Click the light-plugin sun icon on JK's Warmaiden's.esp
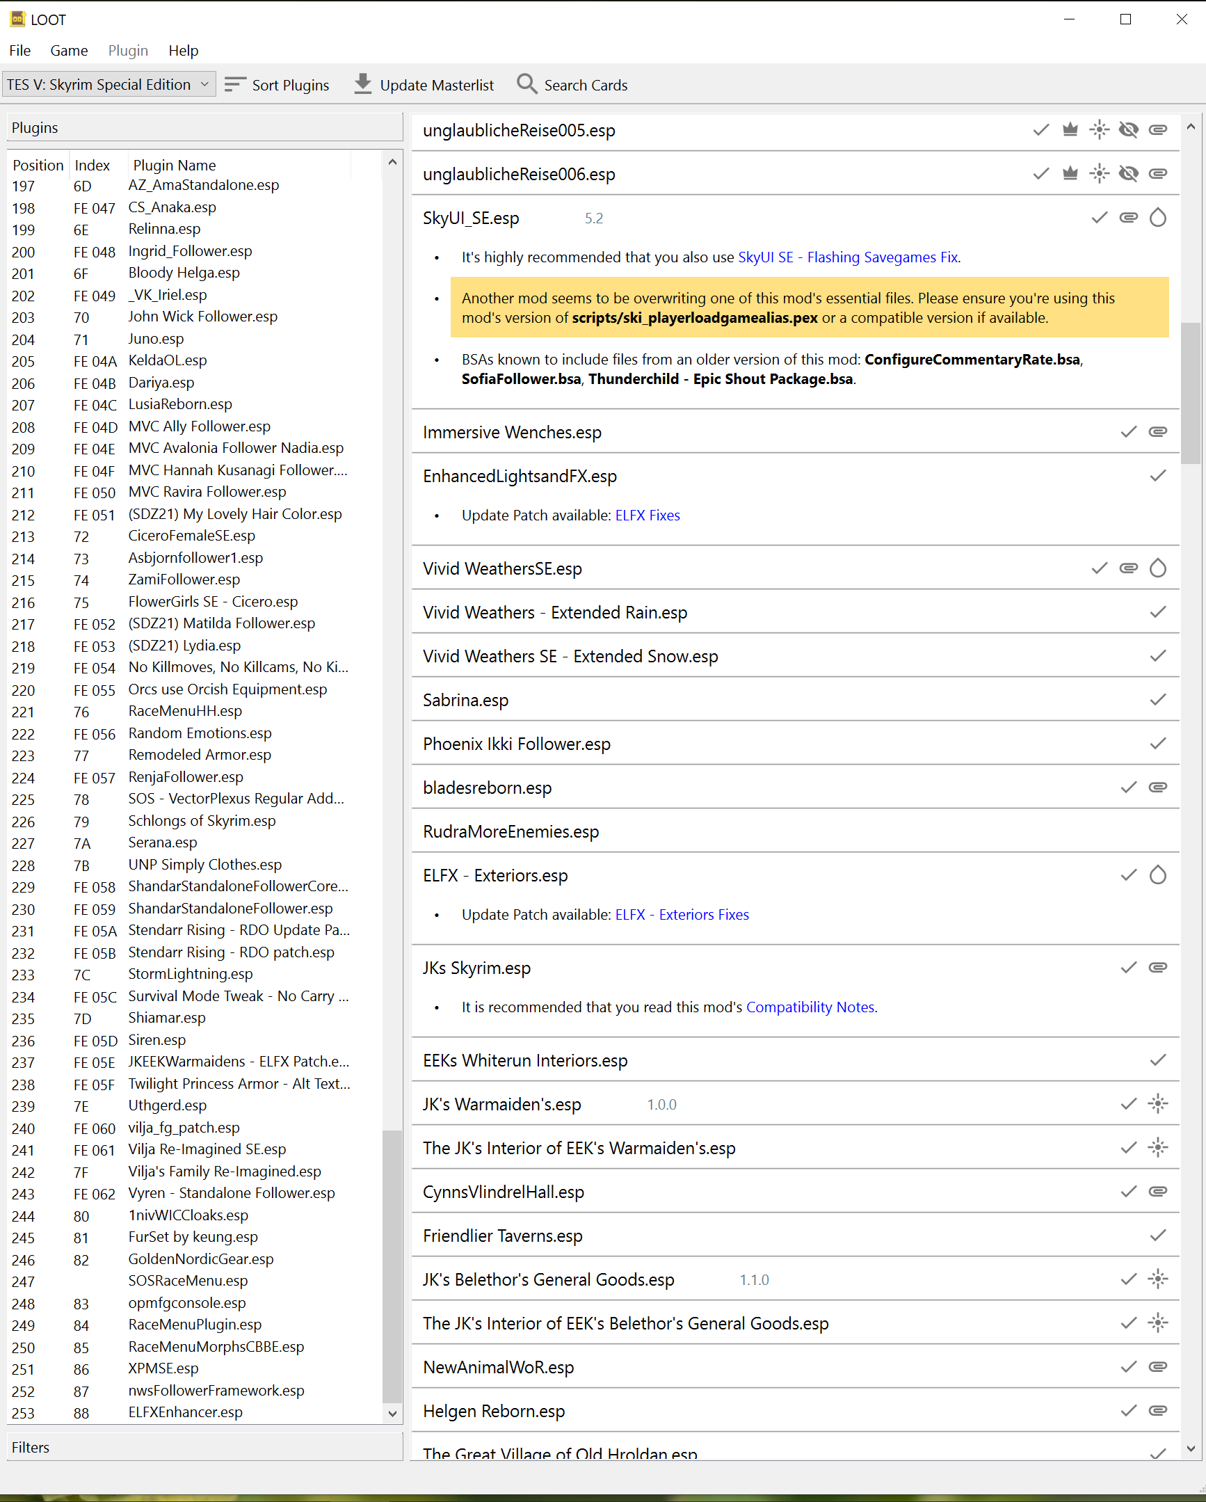Viewport: 1206px width, 1502px height. click(x=1158, y=1104)
